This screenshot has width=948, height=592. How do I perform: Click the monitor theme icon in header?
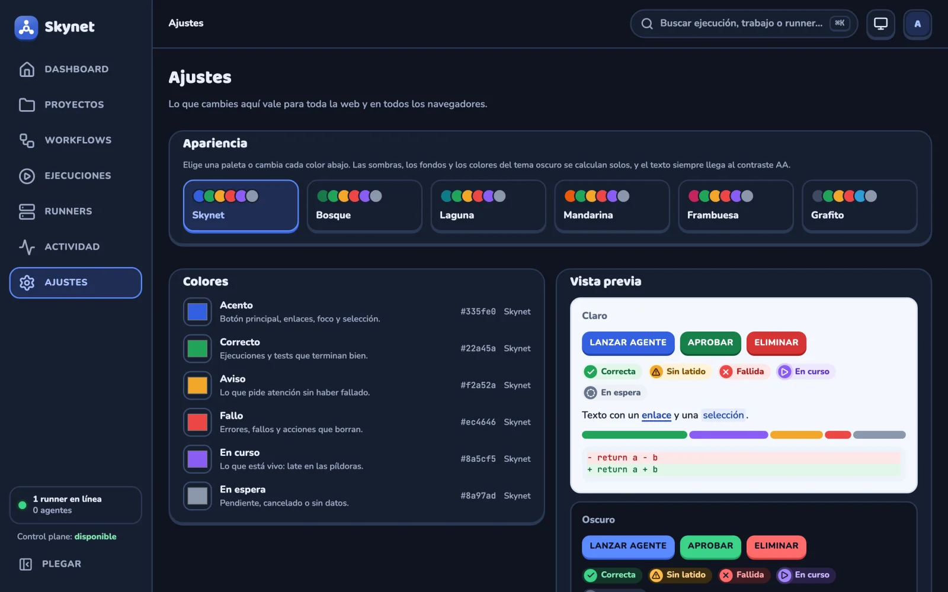coord(880,24)
